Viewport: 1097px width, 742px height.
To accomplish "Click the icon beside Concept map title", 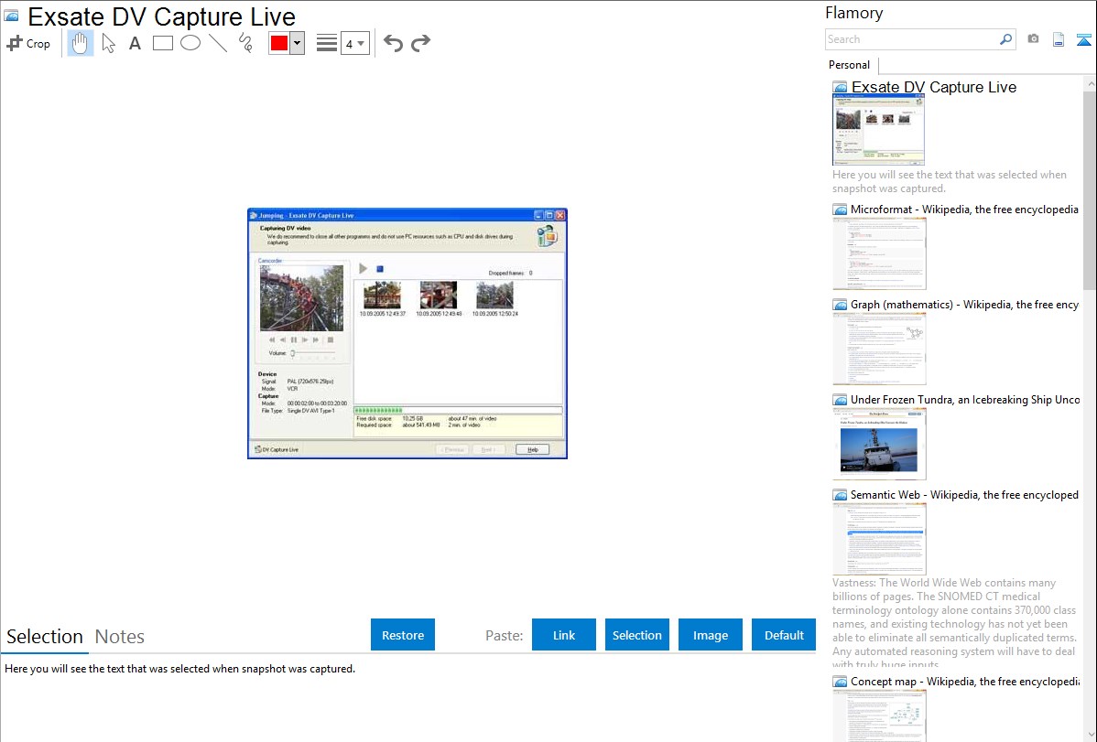I will point(840,682).
